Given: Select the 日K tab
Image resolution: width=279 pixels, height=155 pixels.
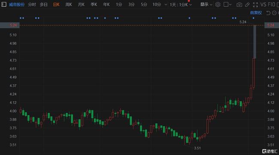Looking at the screenshot, I should pos(56,5).
